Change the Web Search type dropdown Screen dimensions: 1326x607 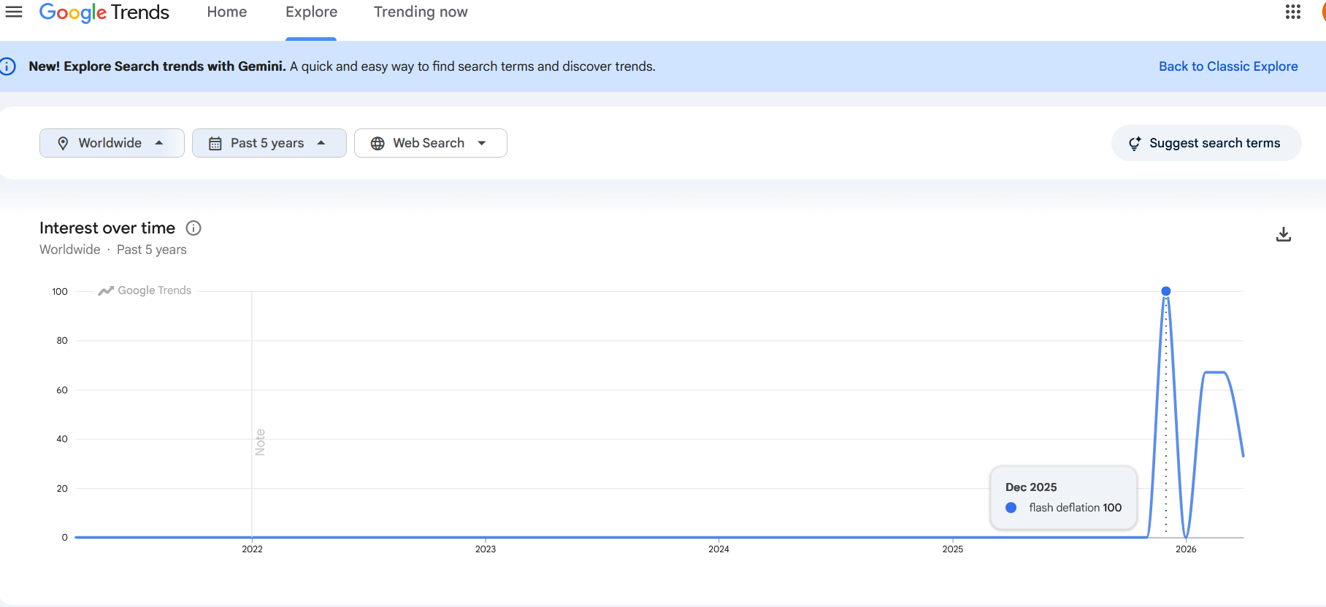(x=430, y=143)
